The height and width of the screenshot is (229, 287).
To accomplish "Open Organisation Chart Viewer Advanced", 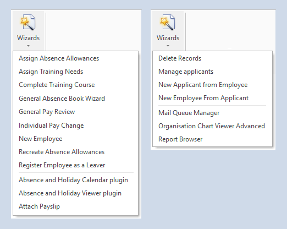I will 212,126.
